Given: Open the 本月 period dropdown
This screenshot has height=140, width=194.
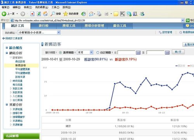Looking at the screenshot, I should point(91,52).
